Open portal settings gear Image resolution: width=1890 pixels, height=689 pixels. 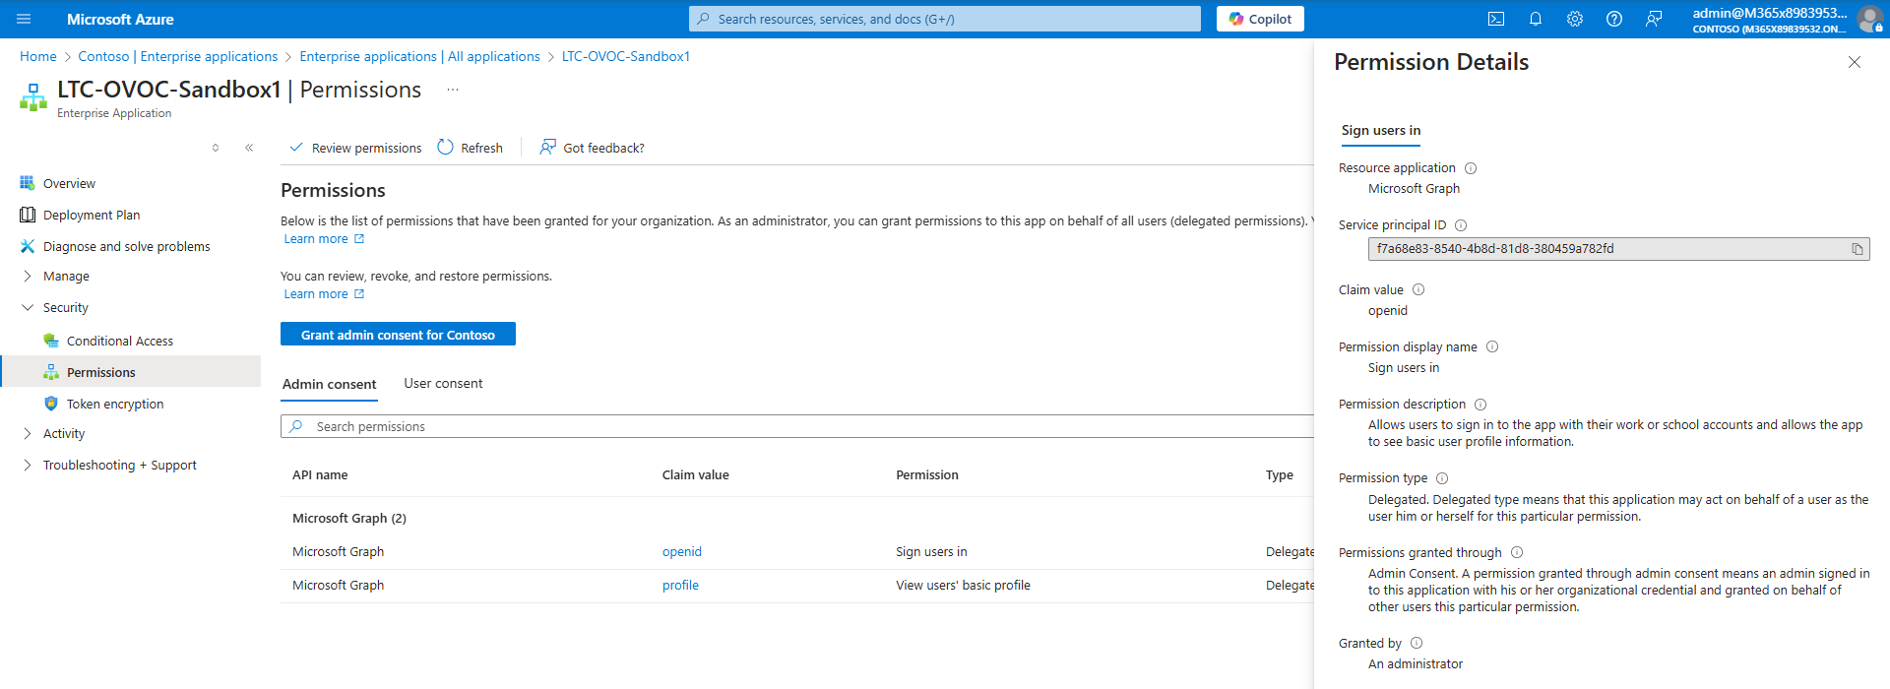click(1575, 19)
